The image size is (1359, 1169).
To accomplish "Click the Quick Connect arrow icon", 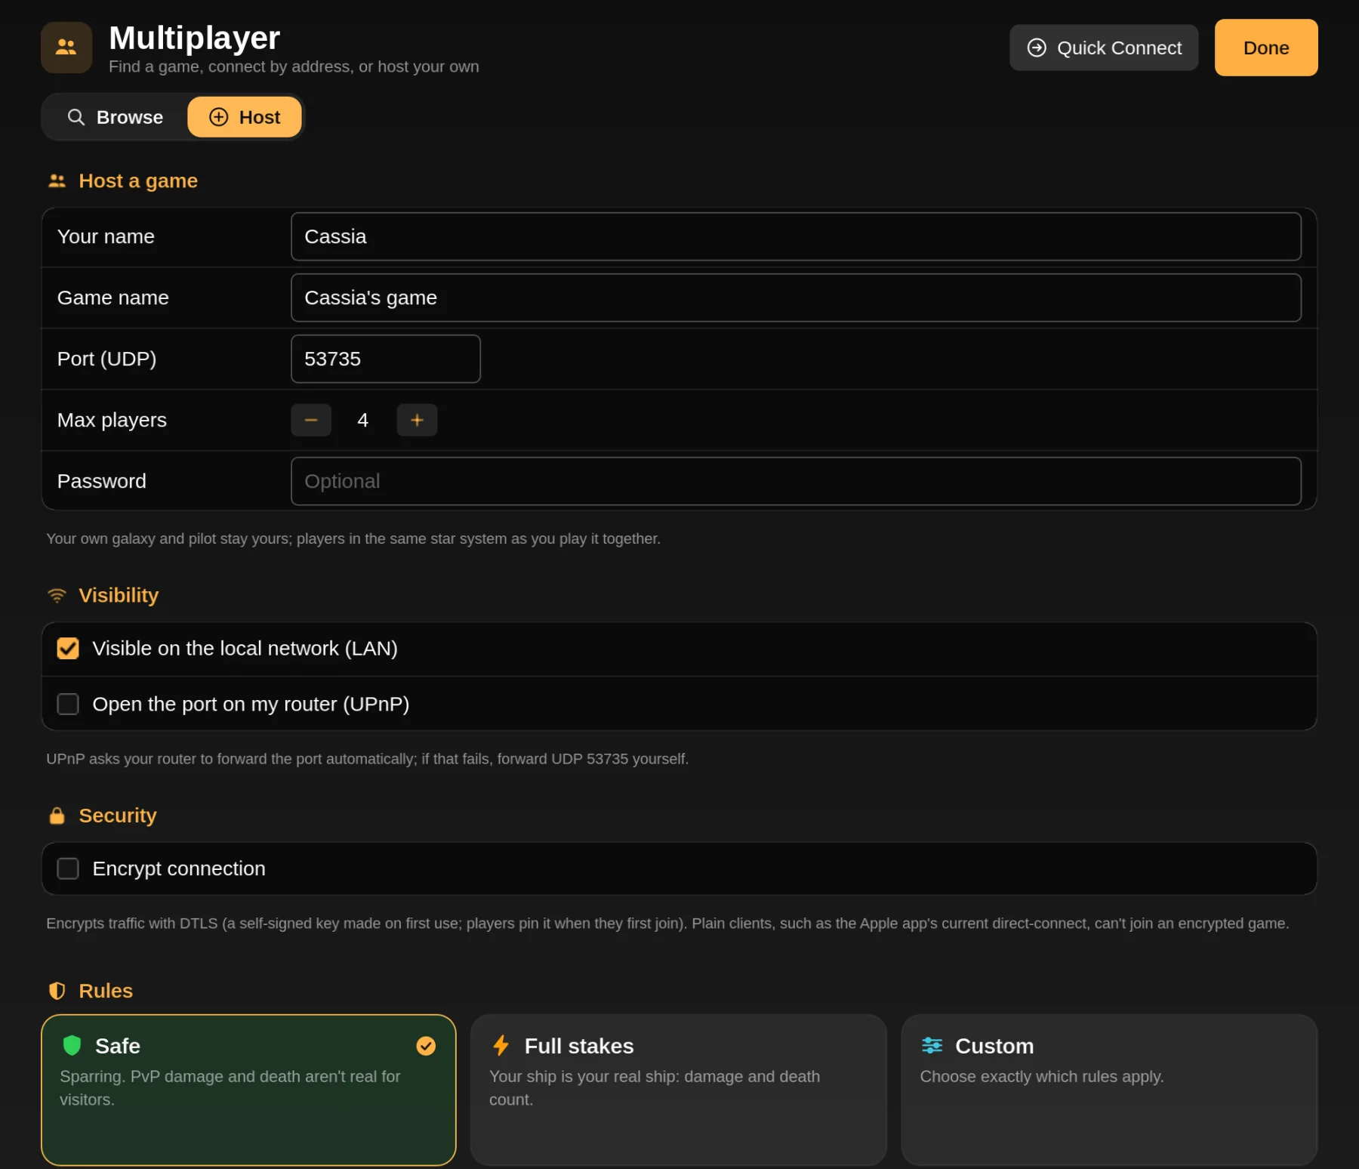I will coord(1037,48).
